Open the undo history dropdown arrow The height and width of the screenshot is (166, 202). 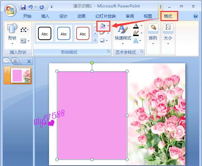click(x=35, y=7)
